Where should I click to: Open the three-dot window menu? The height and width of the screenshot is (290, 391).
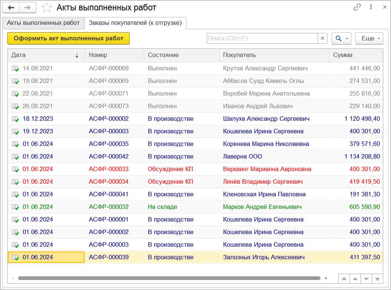[x=371, y=7]
